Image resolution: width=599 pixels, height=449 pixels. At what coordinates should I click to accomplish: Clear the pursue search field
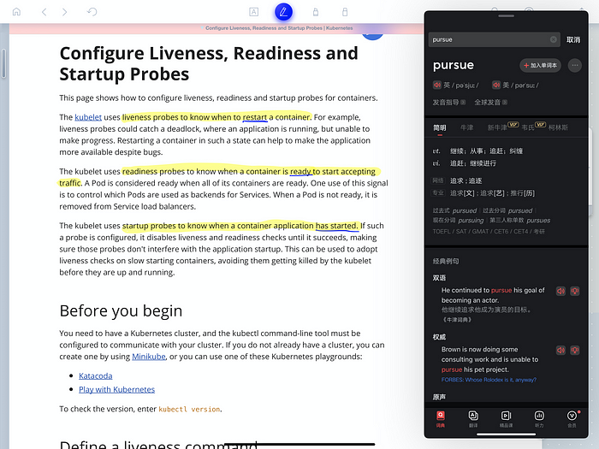(x=553, y=39)
